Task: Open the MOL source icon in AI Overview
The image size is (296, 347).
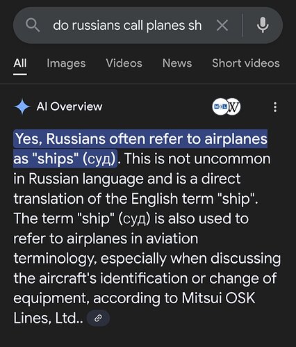Action: coord(220,106)
